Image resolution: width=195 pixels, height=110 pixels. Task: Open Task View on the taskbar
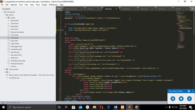[66, 107]
